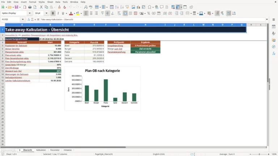Click zoom in plus button
278x156 pixels.
click(x=269, y=154)
